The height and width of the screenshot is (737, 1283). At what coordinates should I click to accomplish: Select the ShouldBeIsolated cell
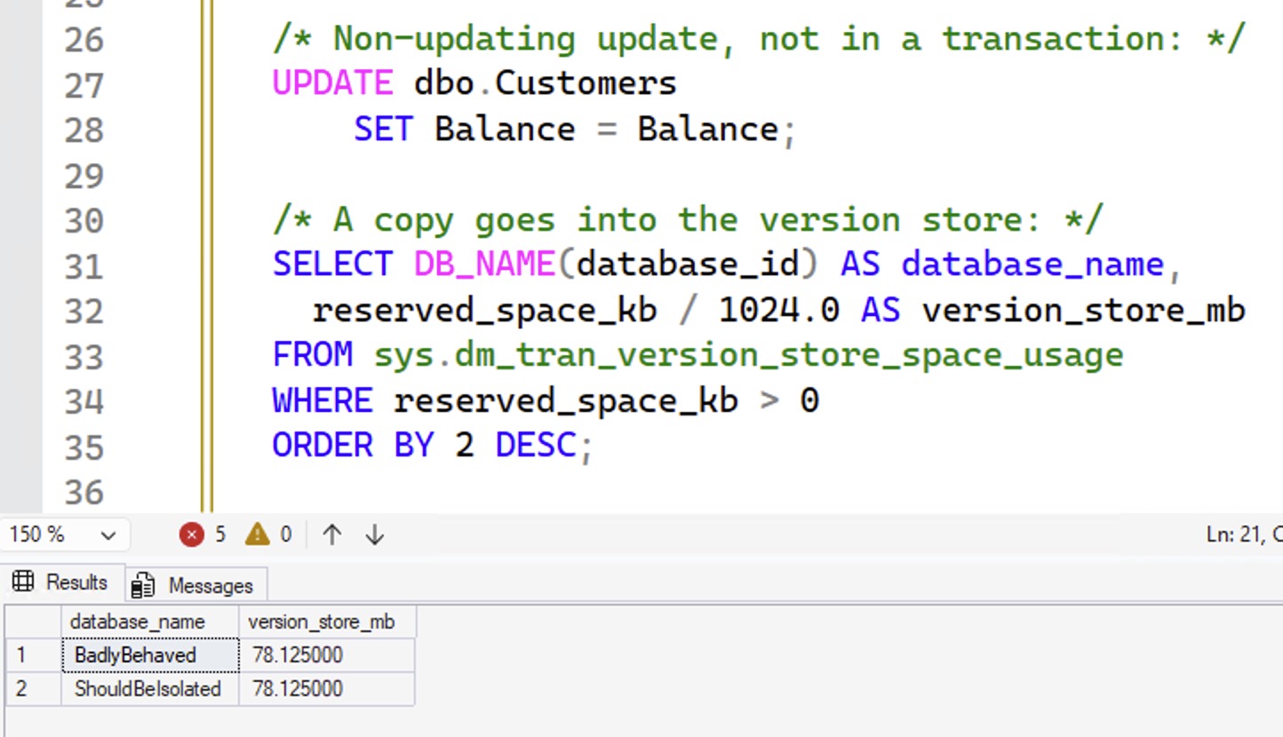click(x=147, y=689)
